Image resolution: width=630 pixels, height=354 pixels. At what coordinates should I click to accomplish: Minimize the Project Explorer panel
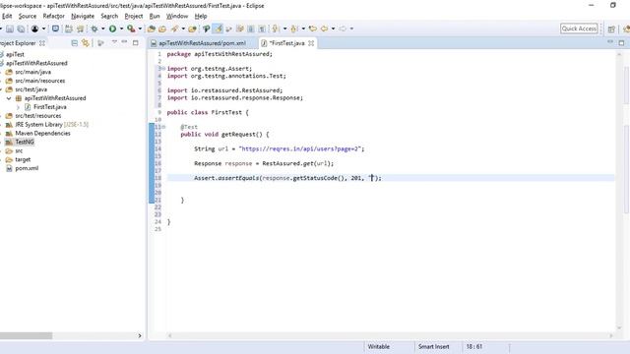coord(125,42)
